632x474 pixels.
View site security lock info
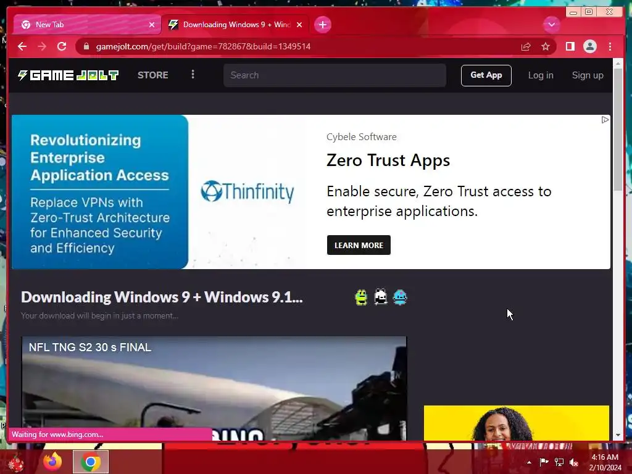(x=86, y=46)
